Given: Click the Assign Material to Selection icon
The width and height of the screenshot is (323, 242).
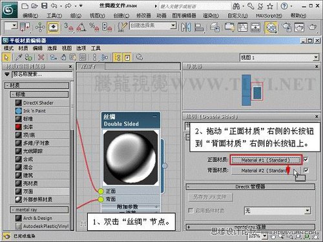Looking at the screenshot, I should click(x=28, y=57).
